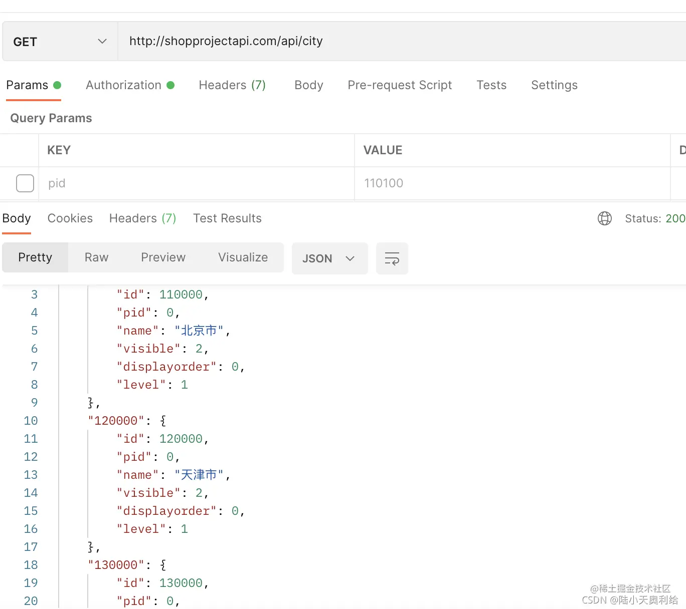
Task: Open the Settings tab
Action: coord(554,85)
